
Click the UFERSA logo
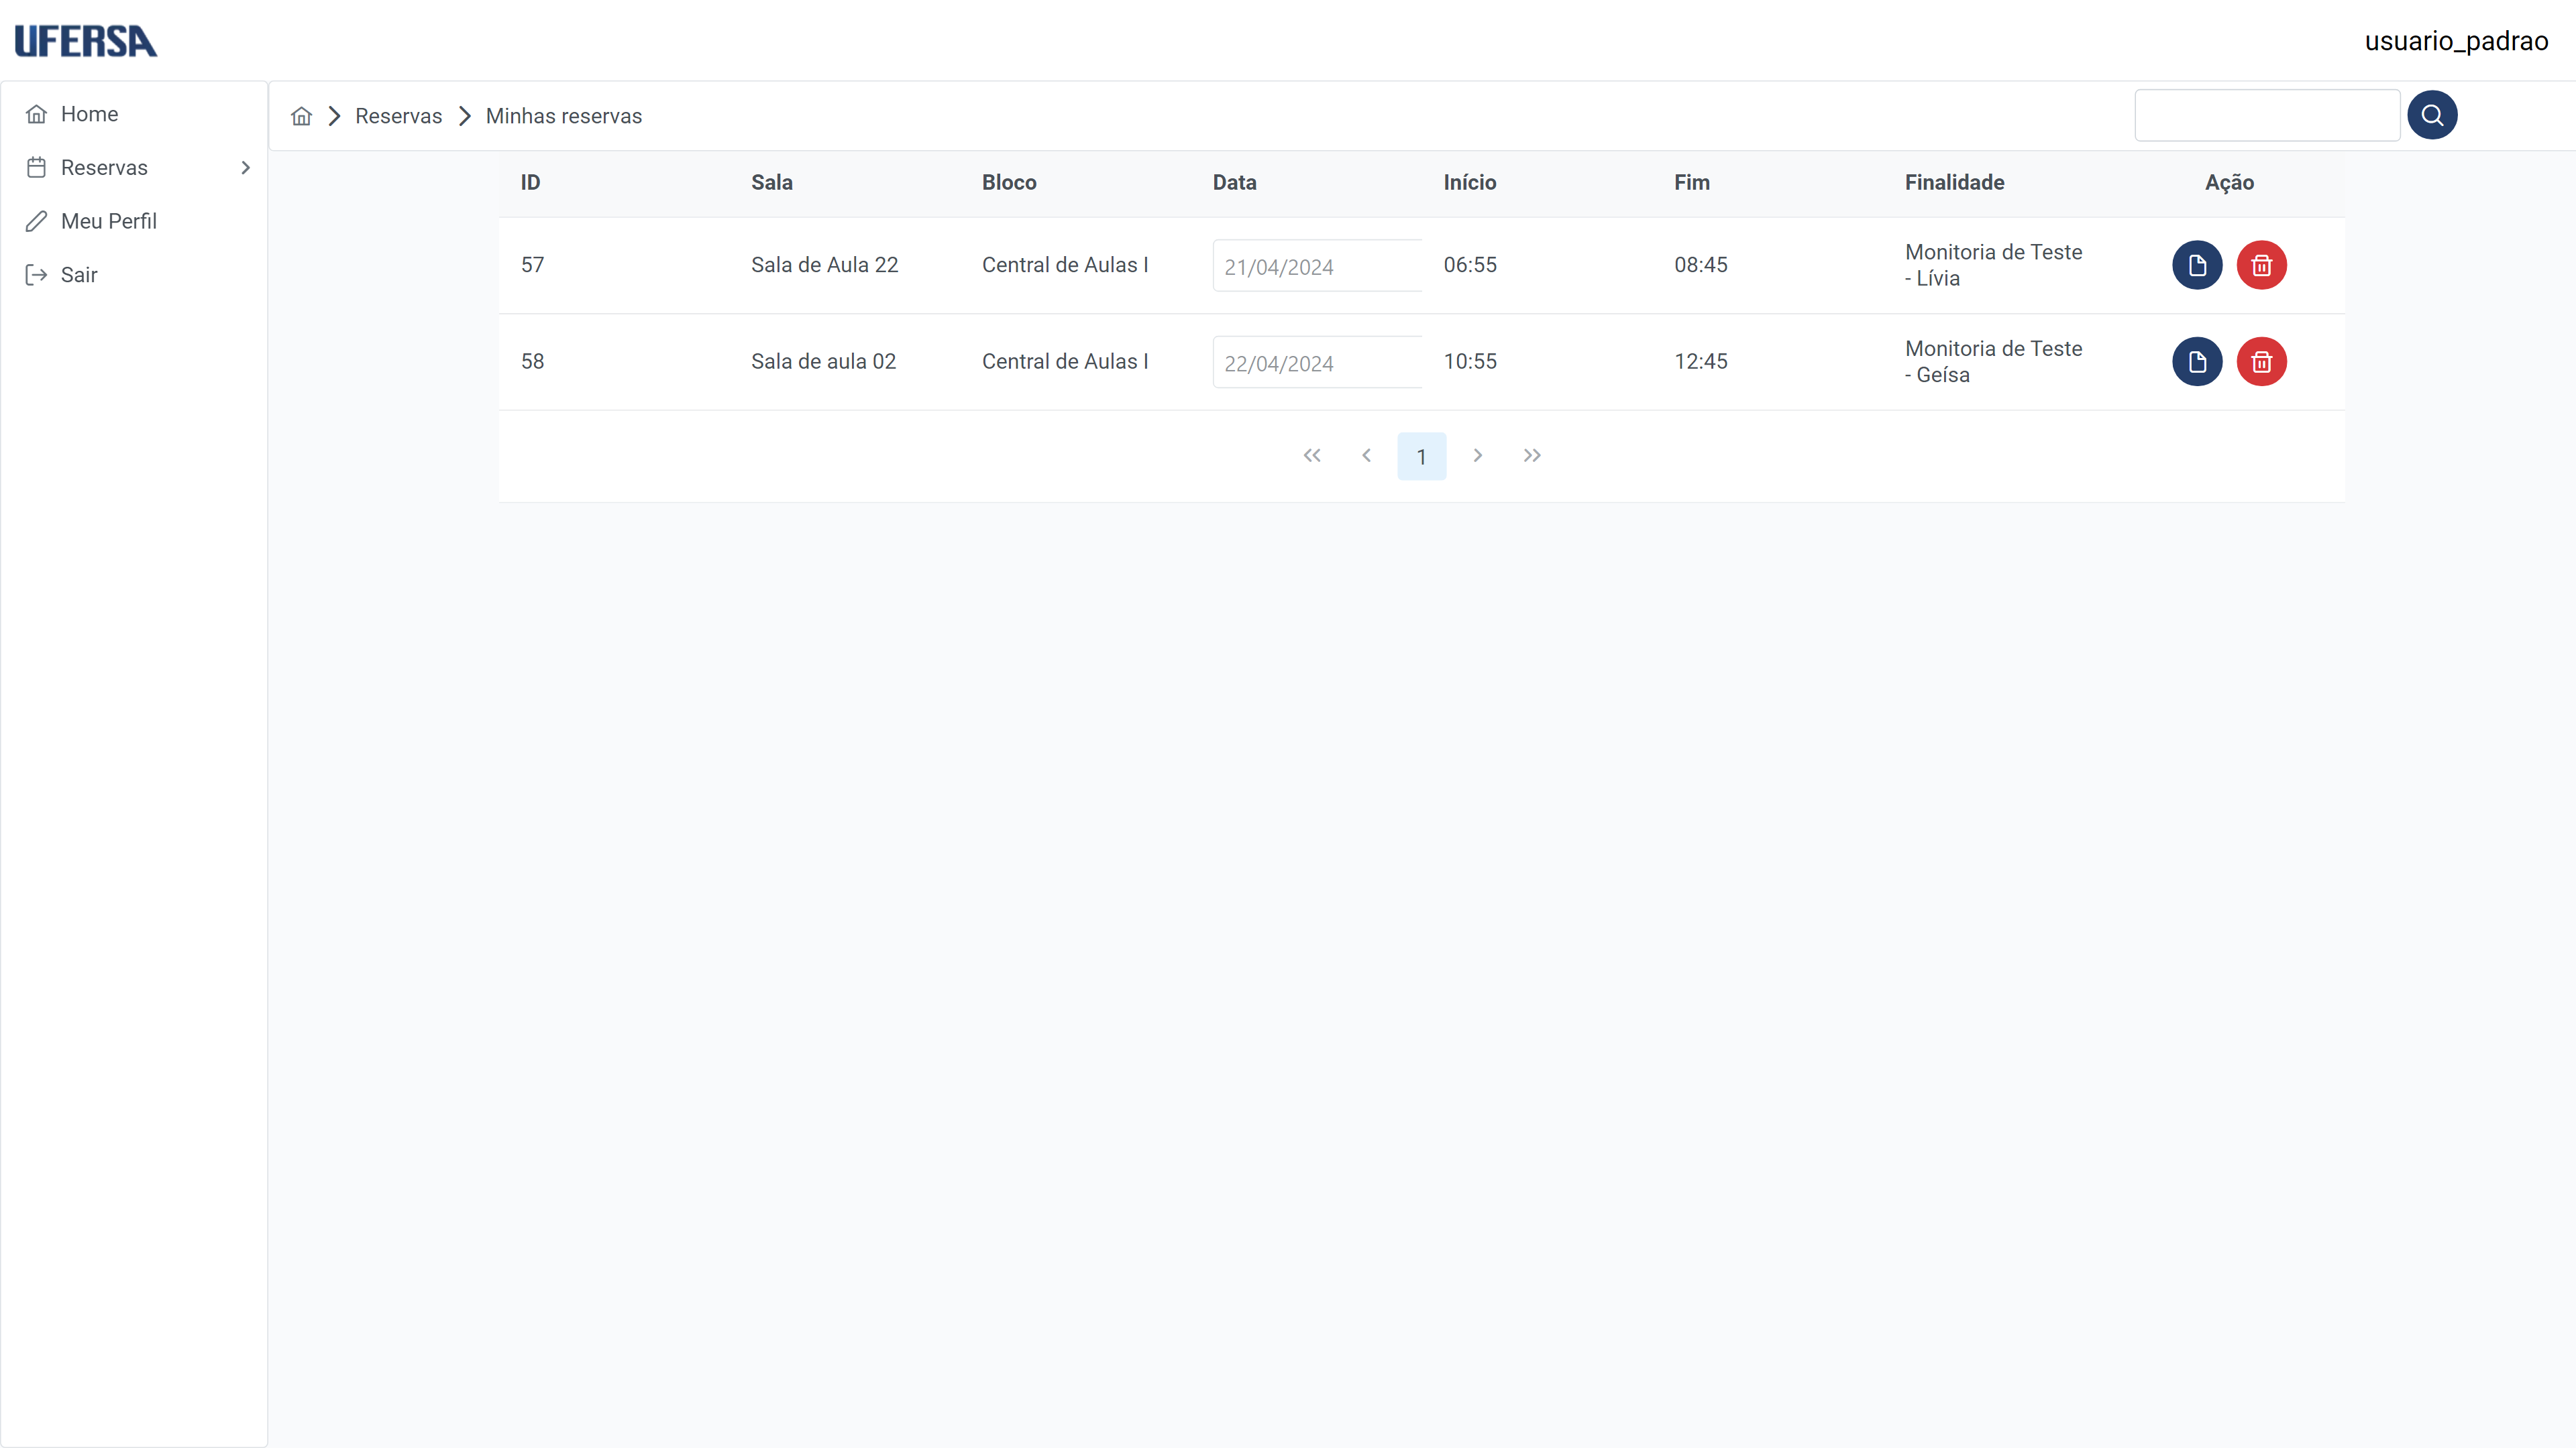(86, 41)
